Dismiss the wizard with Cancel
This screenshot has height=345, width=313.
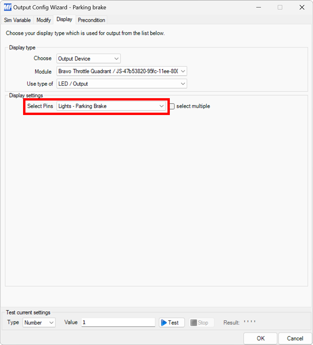[x=295, y=338]
